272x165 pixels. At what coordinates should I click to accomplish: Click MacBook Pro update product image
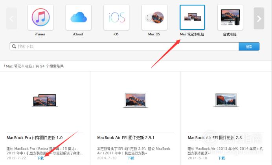[45, 101]
